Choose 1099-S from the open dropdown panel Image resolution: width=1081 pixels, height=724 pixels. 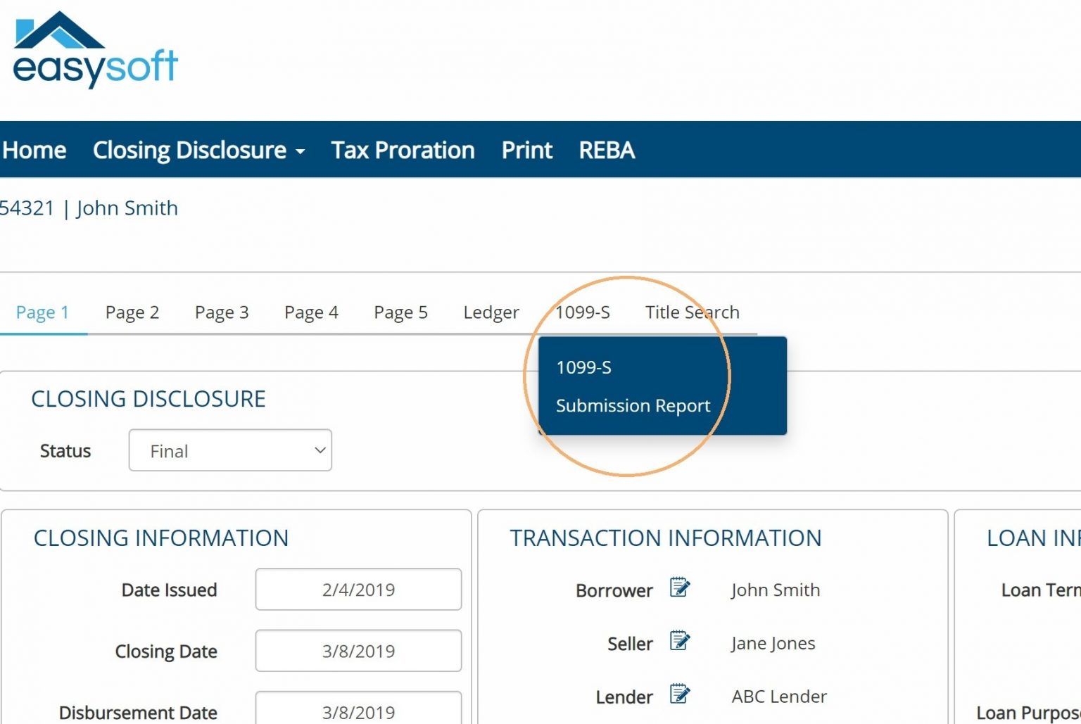(x=584, y=367)
